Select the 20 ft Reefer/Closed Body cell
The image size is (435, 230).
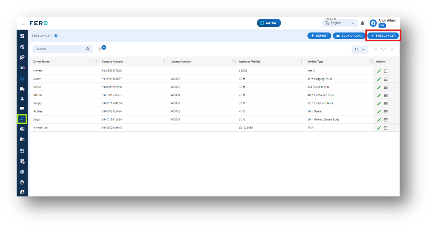click(323, 119)
